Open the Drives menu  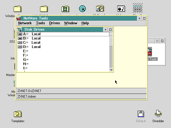[55, 23]
